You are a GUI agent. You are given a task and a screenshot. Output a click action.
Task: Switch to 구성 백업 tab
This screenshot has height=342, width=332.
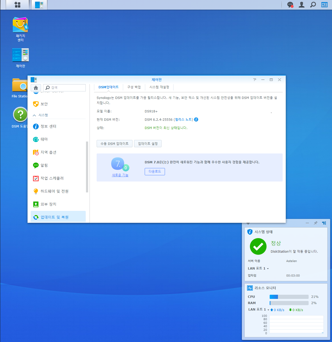[x=134, y=87]
